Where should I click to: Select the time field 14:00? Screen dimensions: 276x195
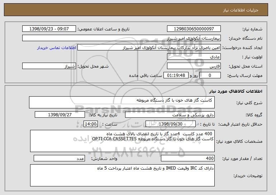pyautogui.click(x=91, y=124)
